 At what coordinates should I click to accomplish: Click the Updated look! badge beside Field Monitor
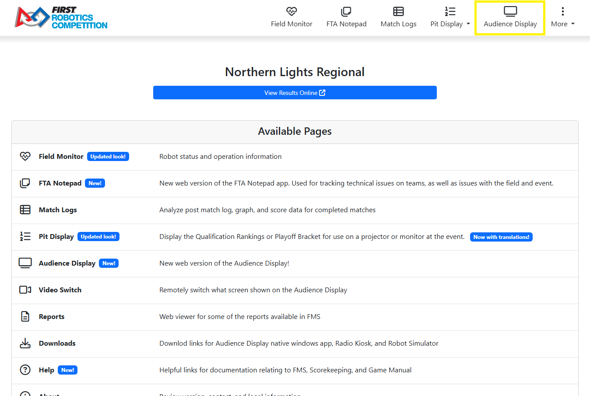108,156
